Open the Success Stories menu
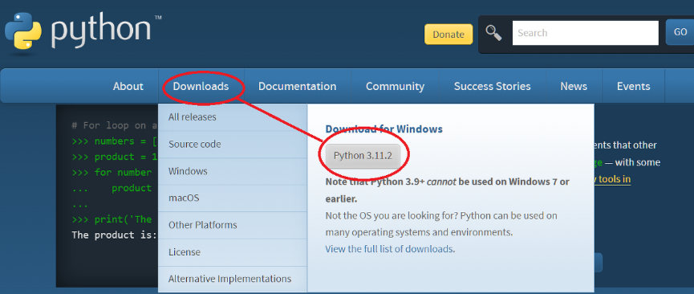Viewport: 694px width, 294px height. [492, 86]
